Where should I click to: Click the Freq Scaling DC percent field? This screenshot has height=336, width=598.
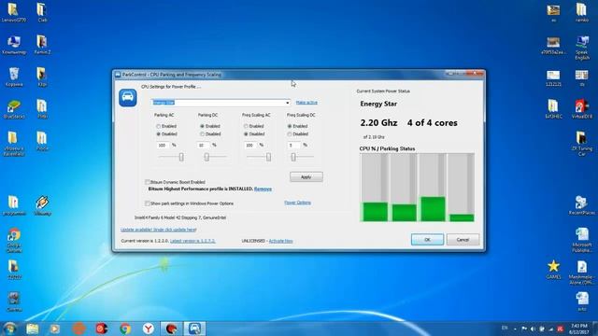tap(294, 146)
